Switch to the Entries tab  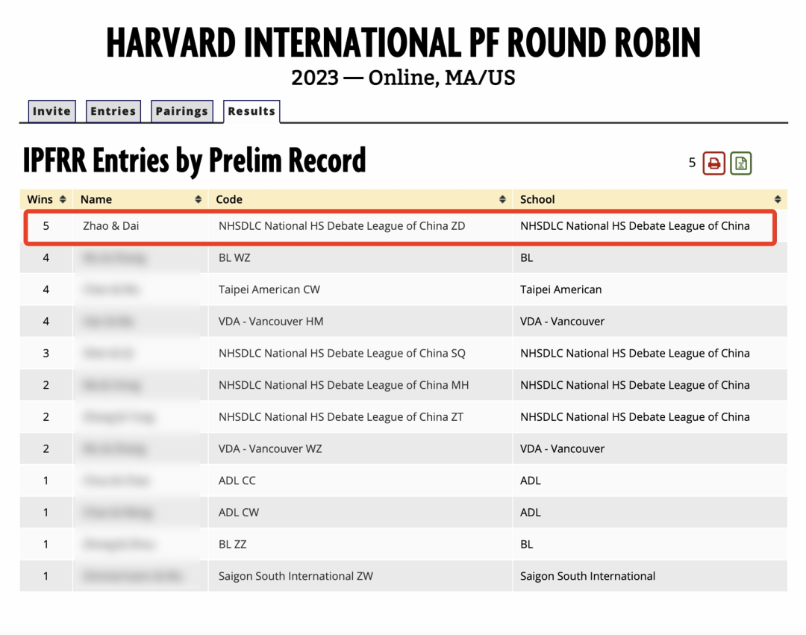[113, 111]
